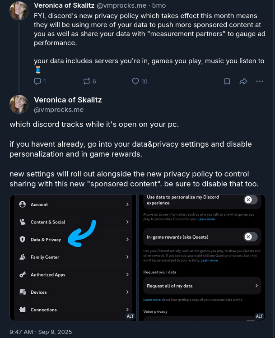Image resolution: width=275 pixels, height=338 pixels.
Task: Select Data & Privacy menu item
Action: (46, 240)
